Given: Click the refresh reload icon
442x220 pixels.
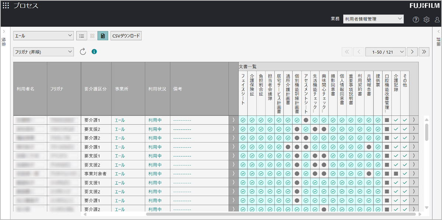Looking at the screenshot, I should (83, 52).
